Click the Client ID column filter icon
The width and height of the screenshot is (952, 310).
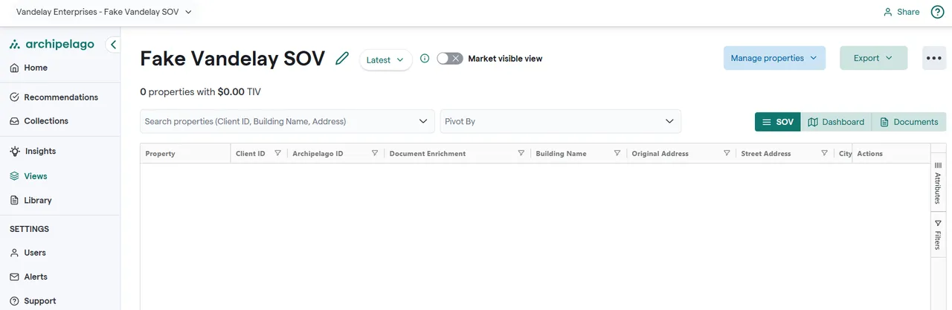[x=277, y=153]
